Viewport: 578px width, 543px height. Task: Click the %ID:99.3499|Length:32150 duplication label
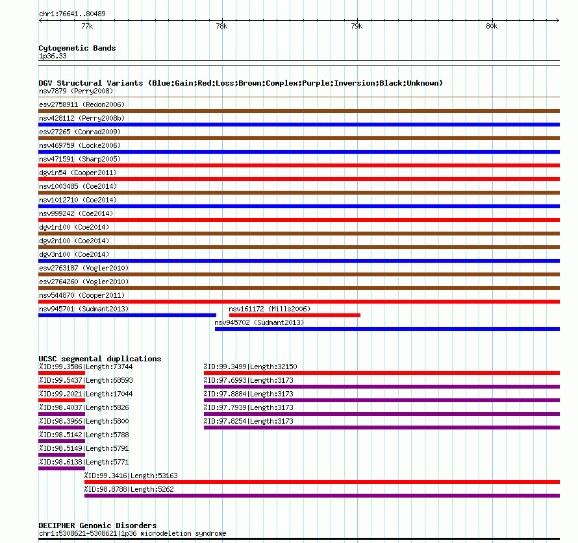pos(250,367)
